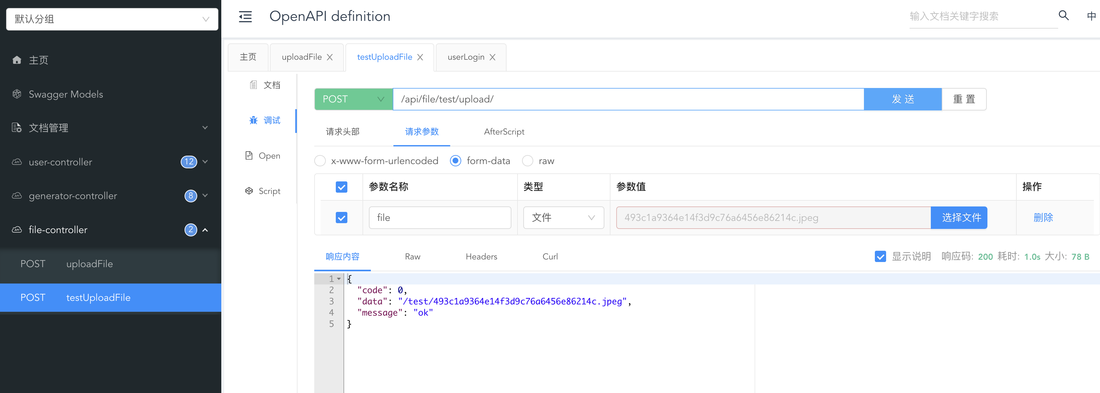1100x393 pixels.
Task: Click the Script panel icon
Action: pyautogui.click(x=249, y=191)
